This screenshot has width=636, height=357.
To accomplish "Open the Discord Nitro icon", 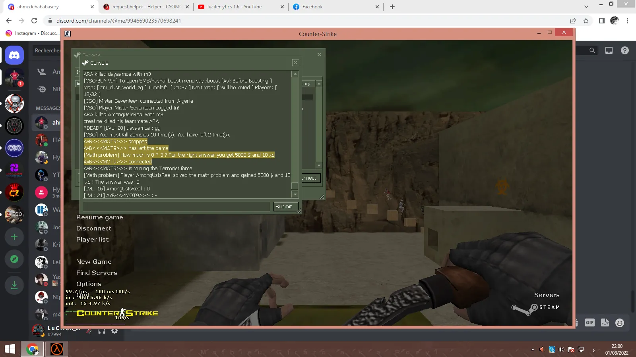I will coord(41,89).
